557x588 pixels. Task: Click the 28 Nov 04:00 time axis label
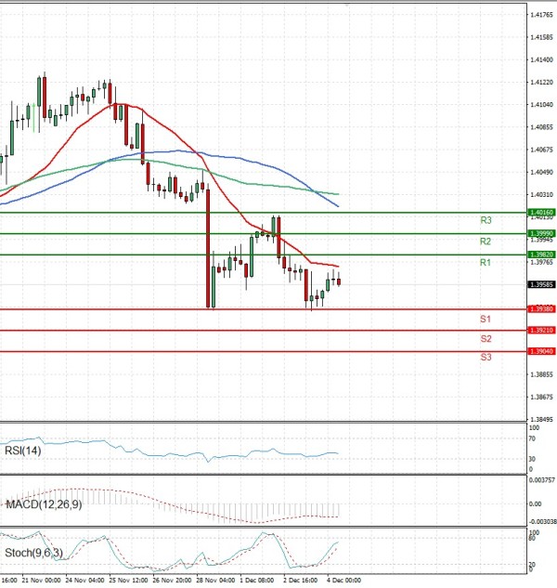click(214, 580)
